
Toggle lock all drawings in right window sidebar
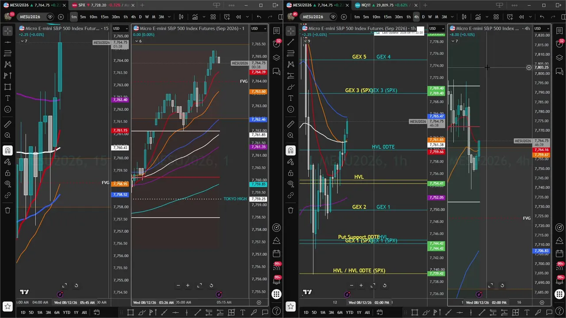[291, 173]
